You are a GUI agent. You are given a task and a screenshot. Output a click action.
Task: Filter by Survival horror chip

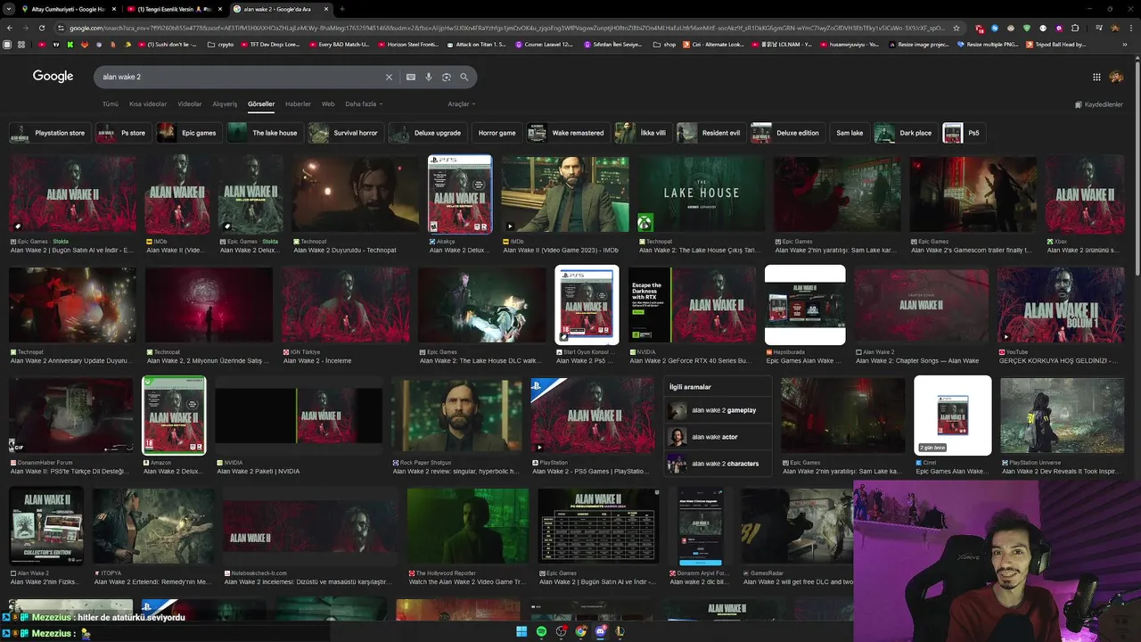click(x=345, y=133)
